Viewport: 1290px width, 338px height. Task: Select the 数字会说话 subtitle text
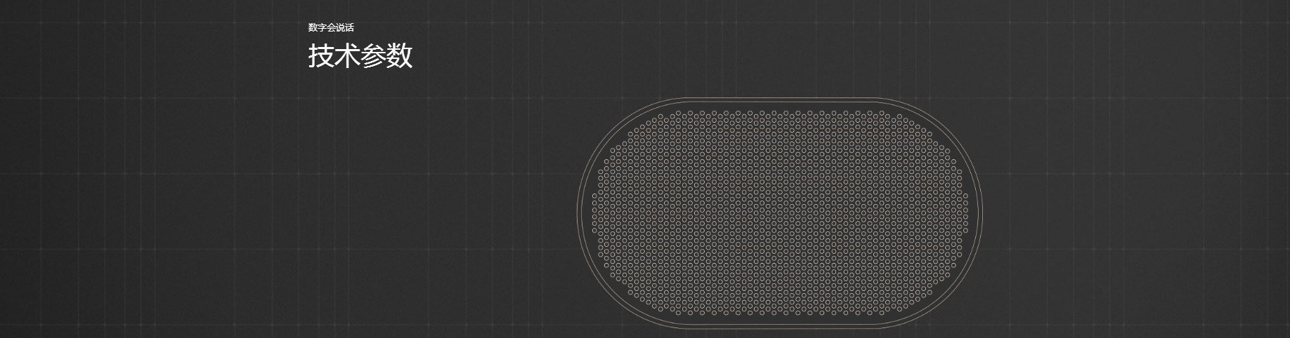coord(330,28)
